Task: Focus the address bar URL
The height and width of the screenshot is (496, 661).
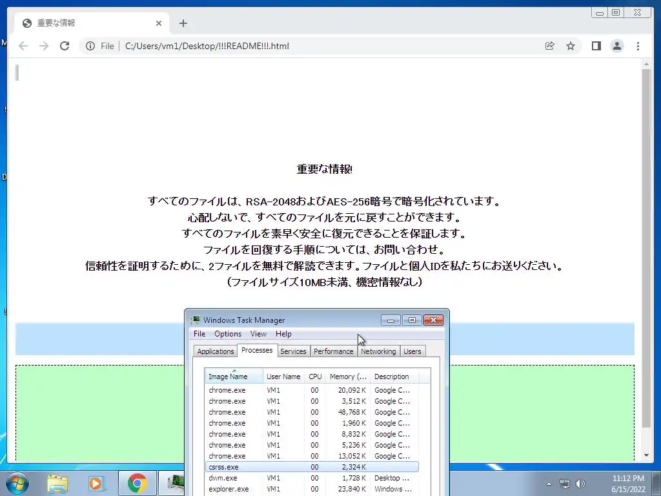Action: pyautogui.click(x=207, y=46)
